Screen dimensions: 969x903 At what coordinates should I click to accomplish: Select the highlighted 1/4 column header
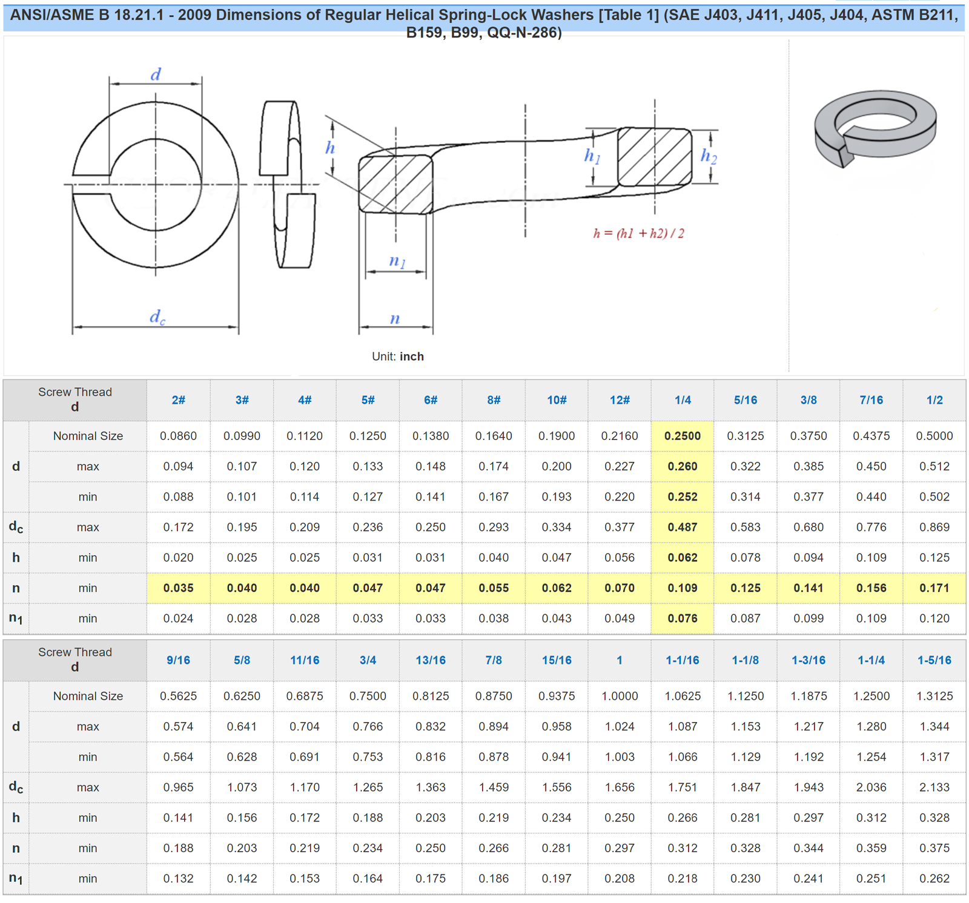pos(683,400)
